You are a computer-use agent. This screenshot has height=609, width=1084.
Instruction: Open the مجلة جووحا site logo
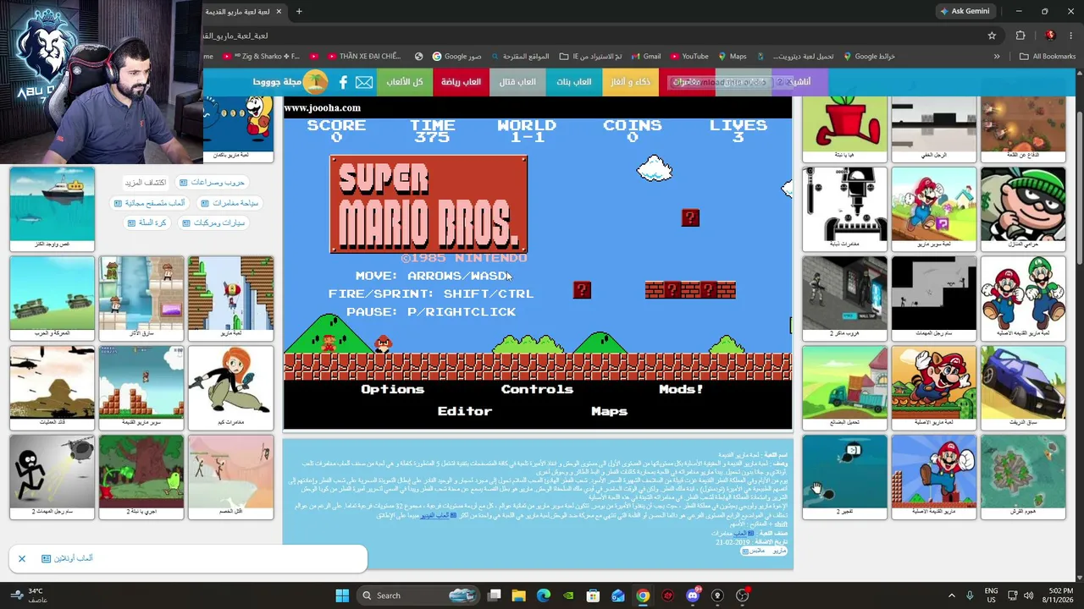click(x=290, y=82)
